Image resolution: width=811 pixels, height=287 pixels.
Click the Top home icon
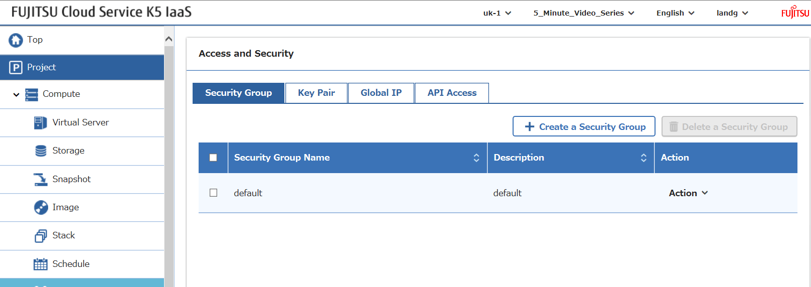[x=16, y=40]
